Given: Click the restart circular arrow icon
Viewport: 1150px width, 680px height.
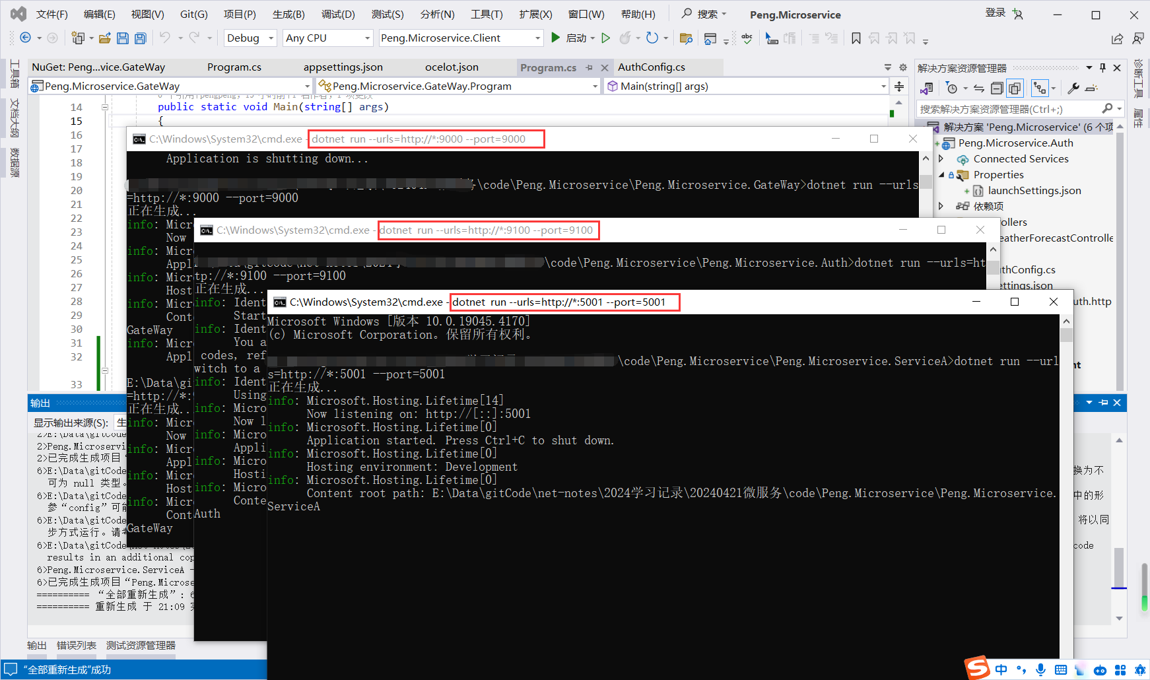Looking at the screenshot, I should pyautogui.click(x=652, y=38).
